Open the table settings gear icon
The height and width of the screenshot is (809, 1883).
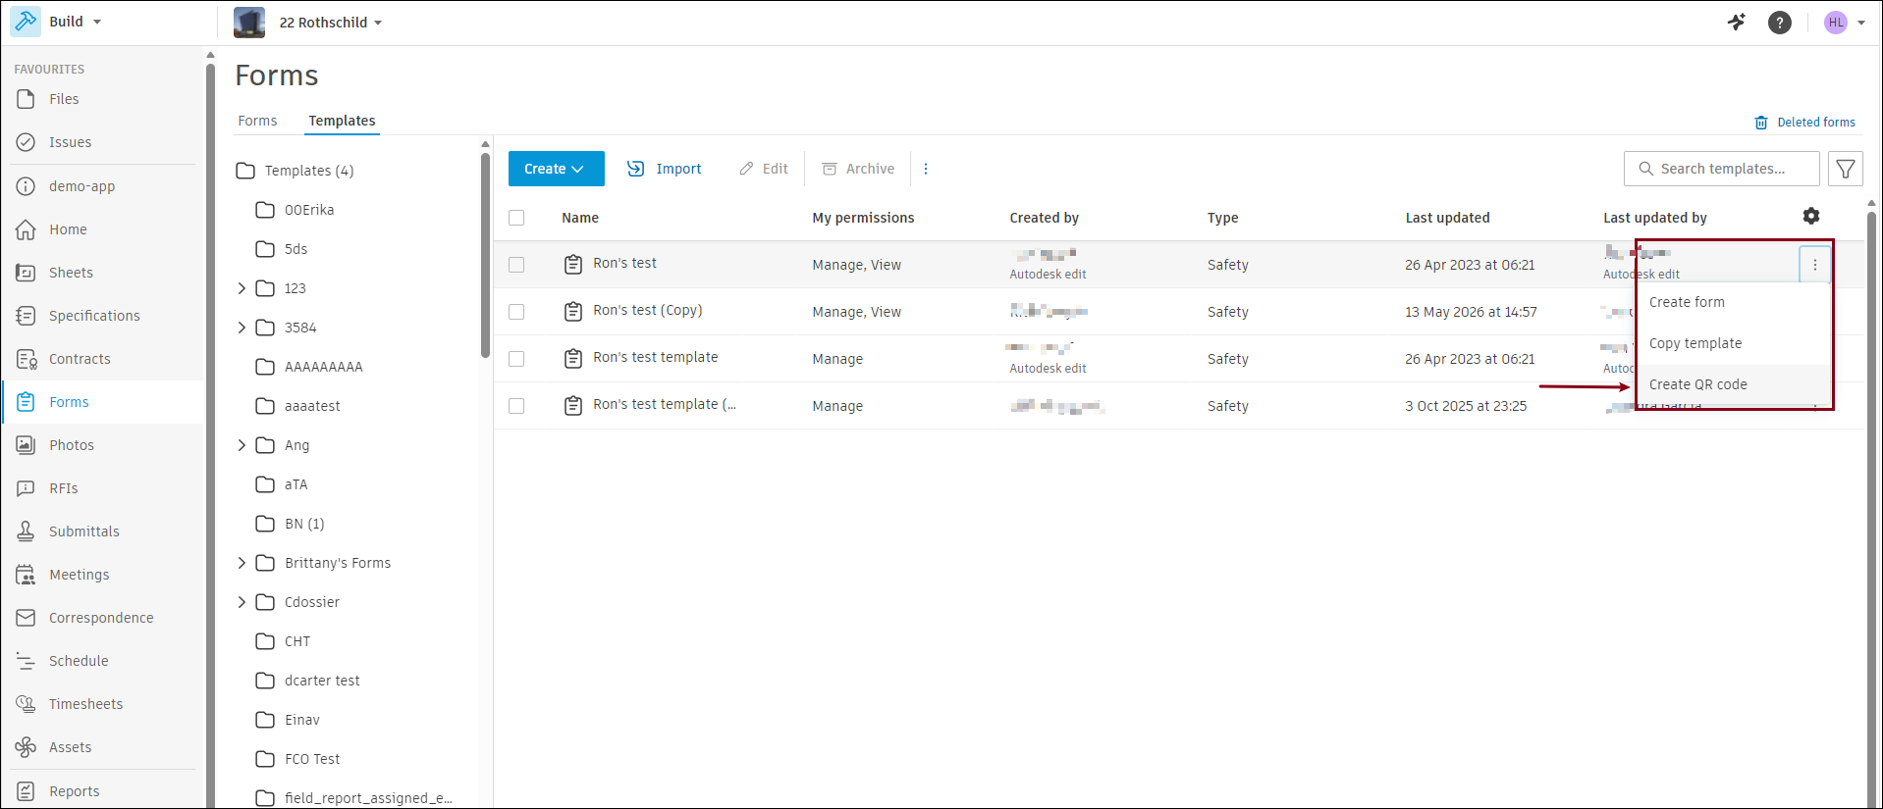(x=1811, y=216)
